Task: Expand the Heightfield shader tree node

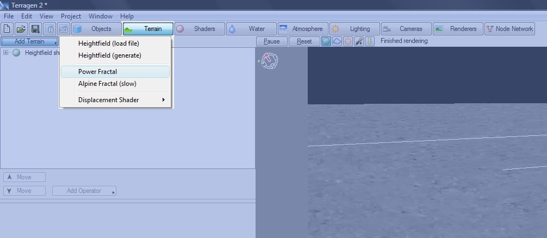Action: click(x=6, y=53)
